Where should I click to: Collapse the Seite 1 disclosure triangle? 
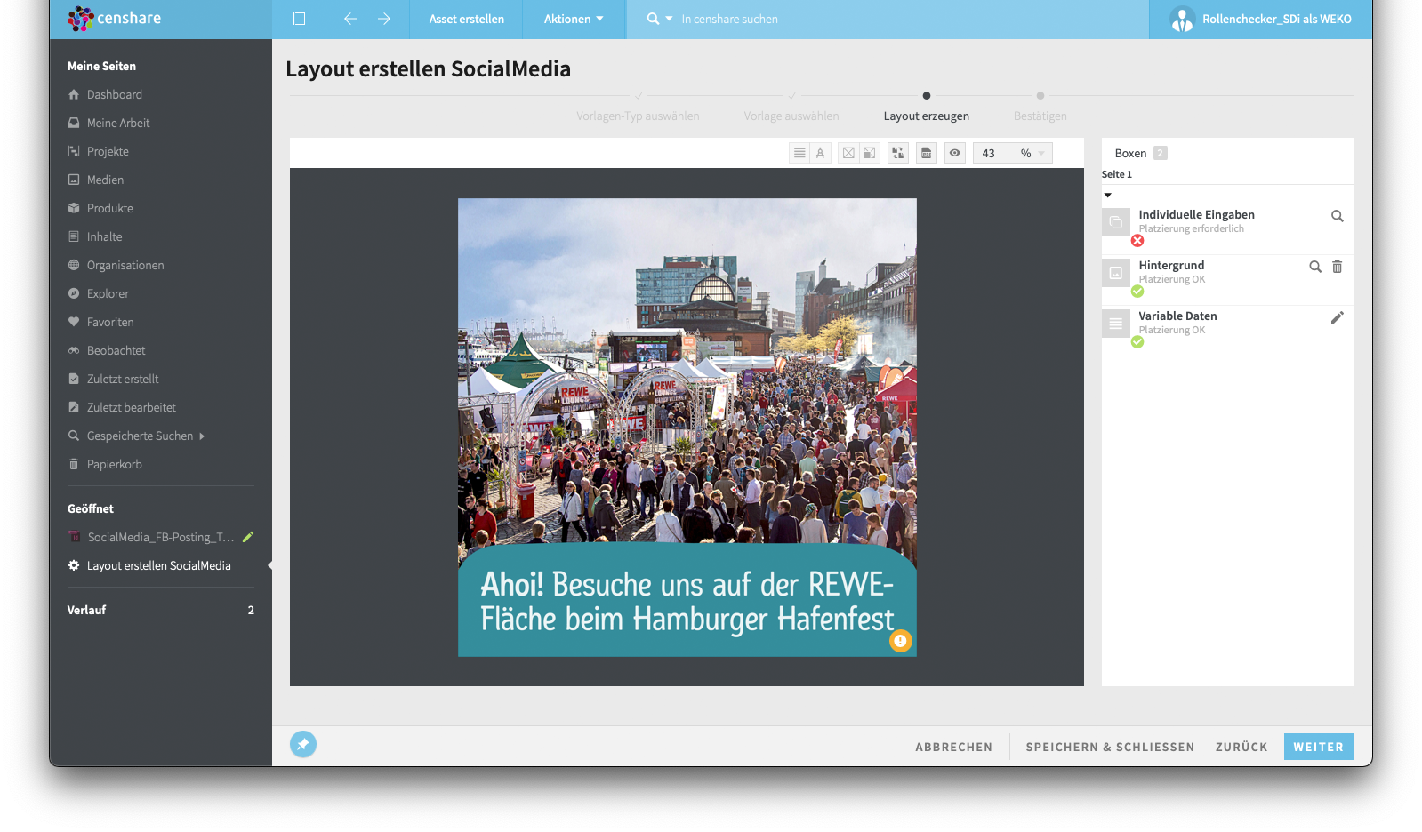1108,195
